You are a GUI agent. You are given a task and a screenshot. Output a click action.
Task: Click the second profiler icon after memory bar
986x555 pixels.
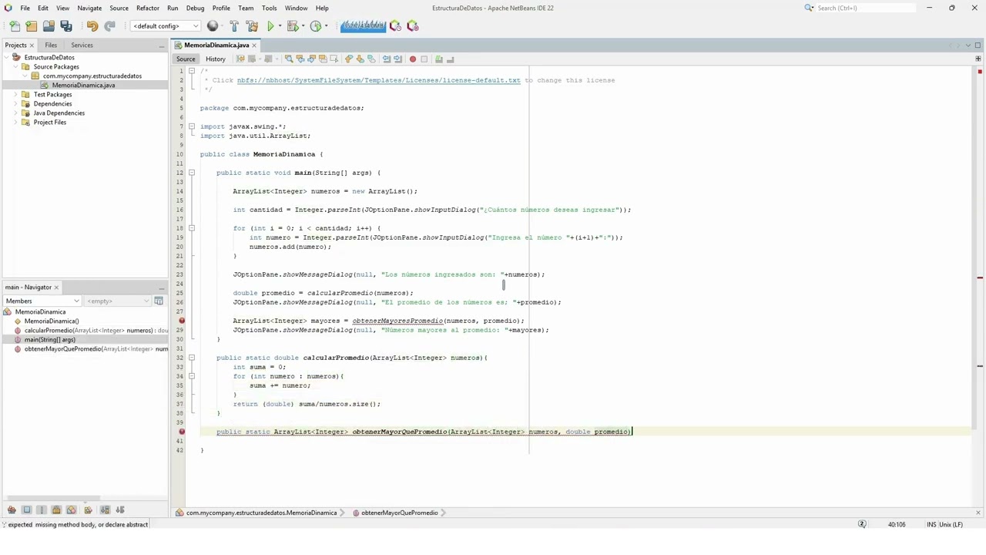tap(413, 26)
